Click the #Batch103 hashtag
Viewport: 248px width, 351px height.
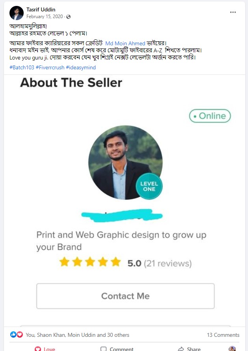[21, 67]
